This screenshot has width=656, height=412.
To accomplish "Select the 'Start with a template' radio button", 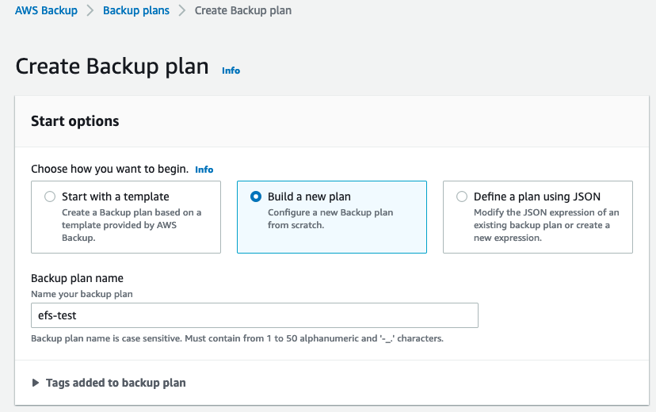I will point(51,196).
